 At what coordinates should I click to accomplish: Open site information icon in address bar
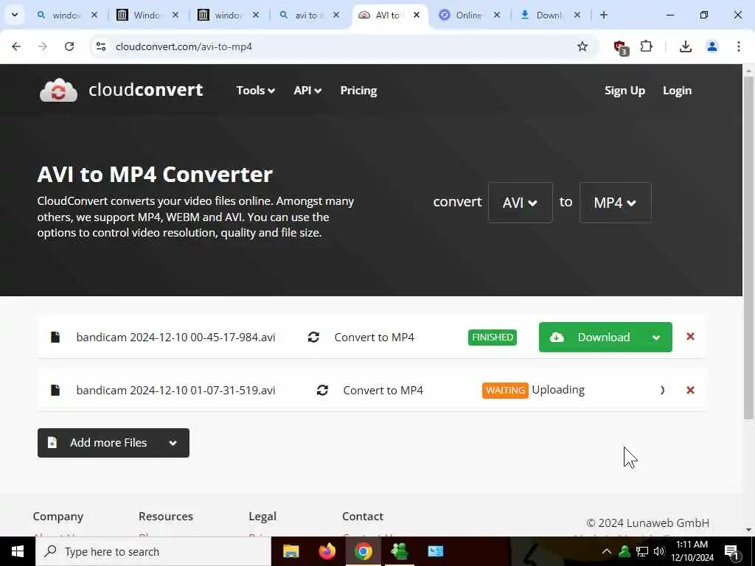pyautogui.click(x=100, y=46)
